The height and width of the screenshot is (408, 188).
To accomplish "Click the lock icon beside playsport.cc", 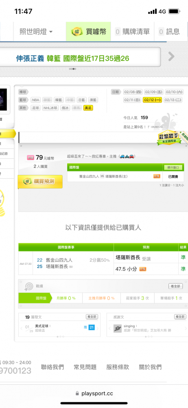I will point(77,393).
